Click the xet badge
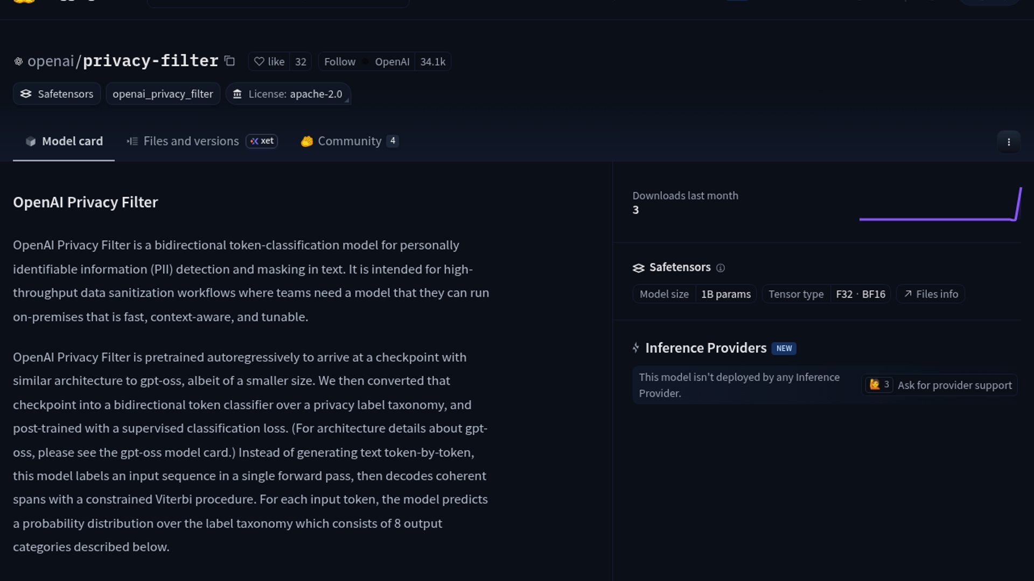1034x581 pixels. [262, 141]
